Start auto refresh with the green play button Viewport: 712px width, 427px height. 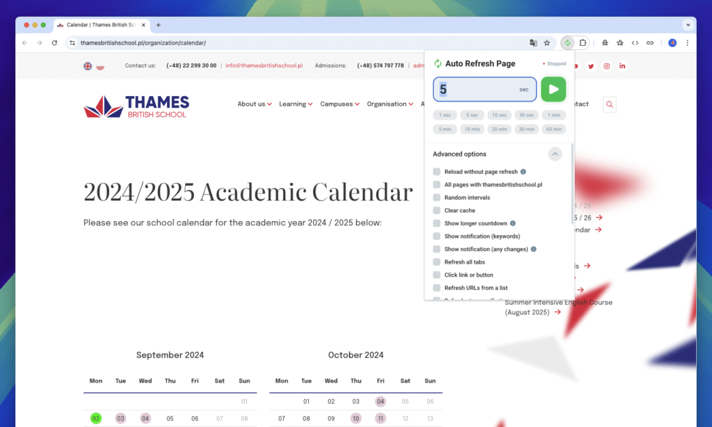point(553,89)
